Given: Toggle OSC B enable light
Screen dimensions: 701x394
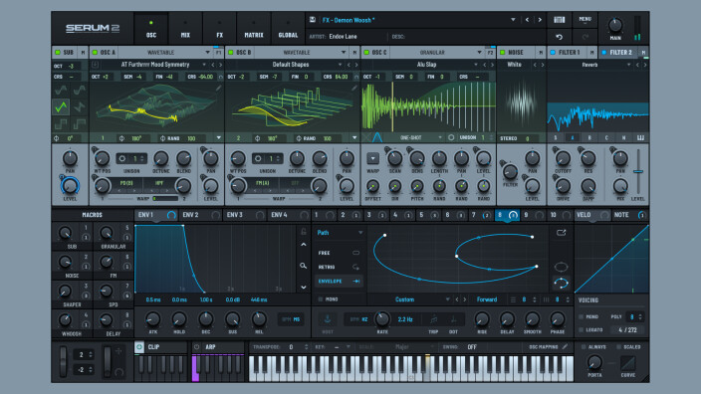Looking at the screenshot, I should 231,53.
